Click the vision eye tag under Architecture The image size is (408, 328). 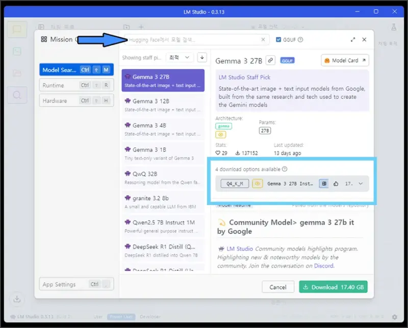click(x=221, y=135)
